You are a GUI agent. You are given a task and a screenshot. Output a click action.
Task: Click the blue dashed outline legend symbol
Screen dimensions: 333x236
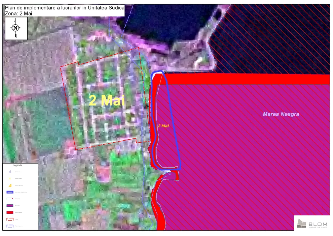click(10, 226)
